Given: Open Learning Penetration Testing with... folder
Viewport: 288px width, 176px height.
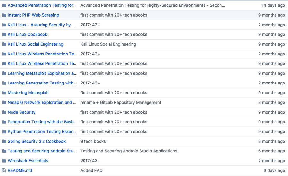Looking at the screenshot, I should point(42,83).
